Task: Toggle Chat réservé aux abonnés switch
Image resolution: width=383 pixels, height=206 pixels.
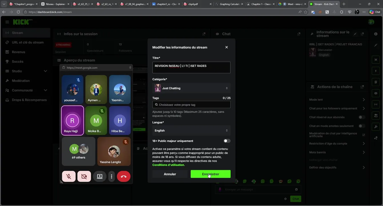Action: click(362, 117)
